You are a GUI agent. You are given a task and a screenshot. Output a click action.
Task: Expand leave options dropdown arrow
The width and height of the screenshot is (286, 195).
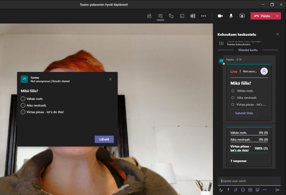(x=277, y=16)
